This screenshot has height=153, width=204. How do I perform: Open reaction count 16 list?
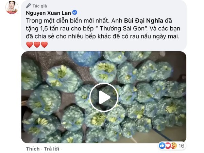coord(181,146)
